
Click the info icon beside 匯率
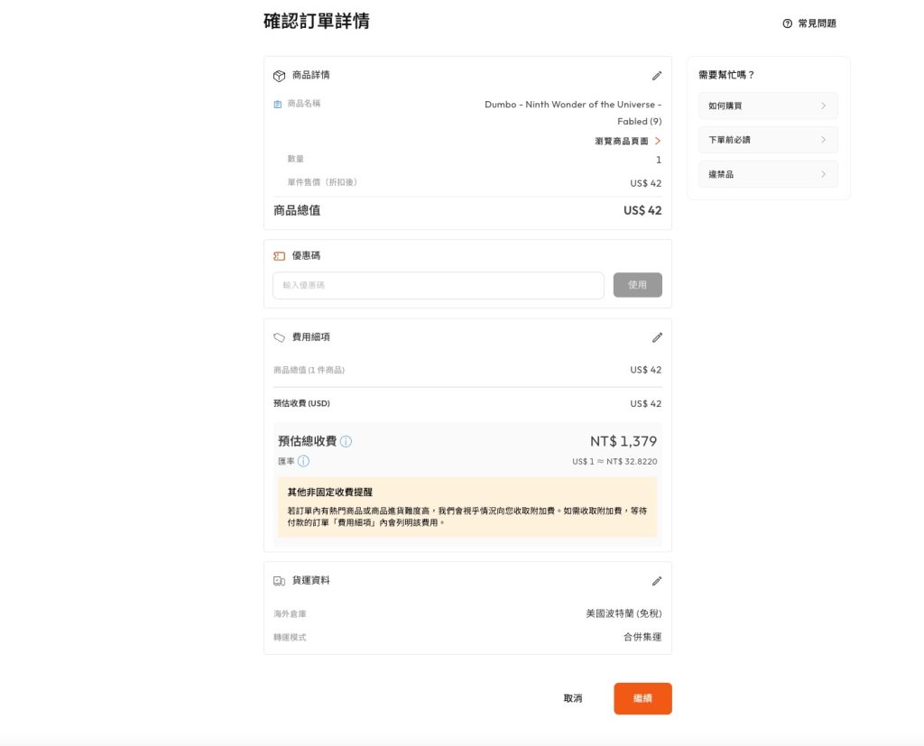pos(303,461)
